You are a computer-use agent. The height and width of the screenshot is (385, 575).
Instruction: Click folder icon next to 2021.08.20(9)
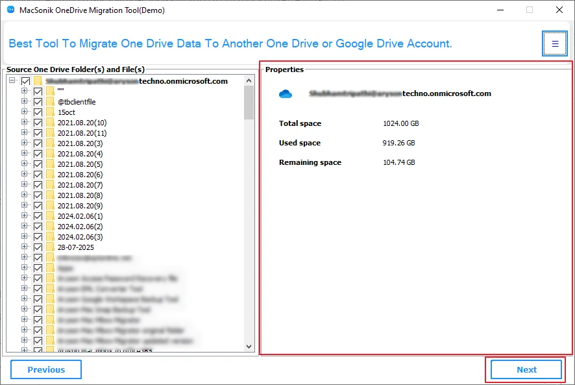pyautogui.click(x=51, y=206)
